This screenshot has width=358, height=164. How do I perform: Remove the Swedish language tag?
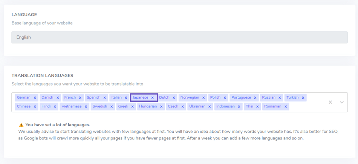coord(112,106)
